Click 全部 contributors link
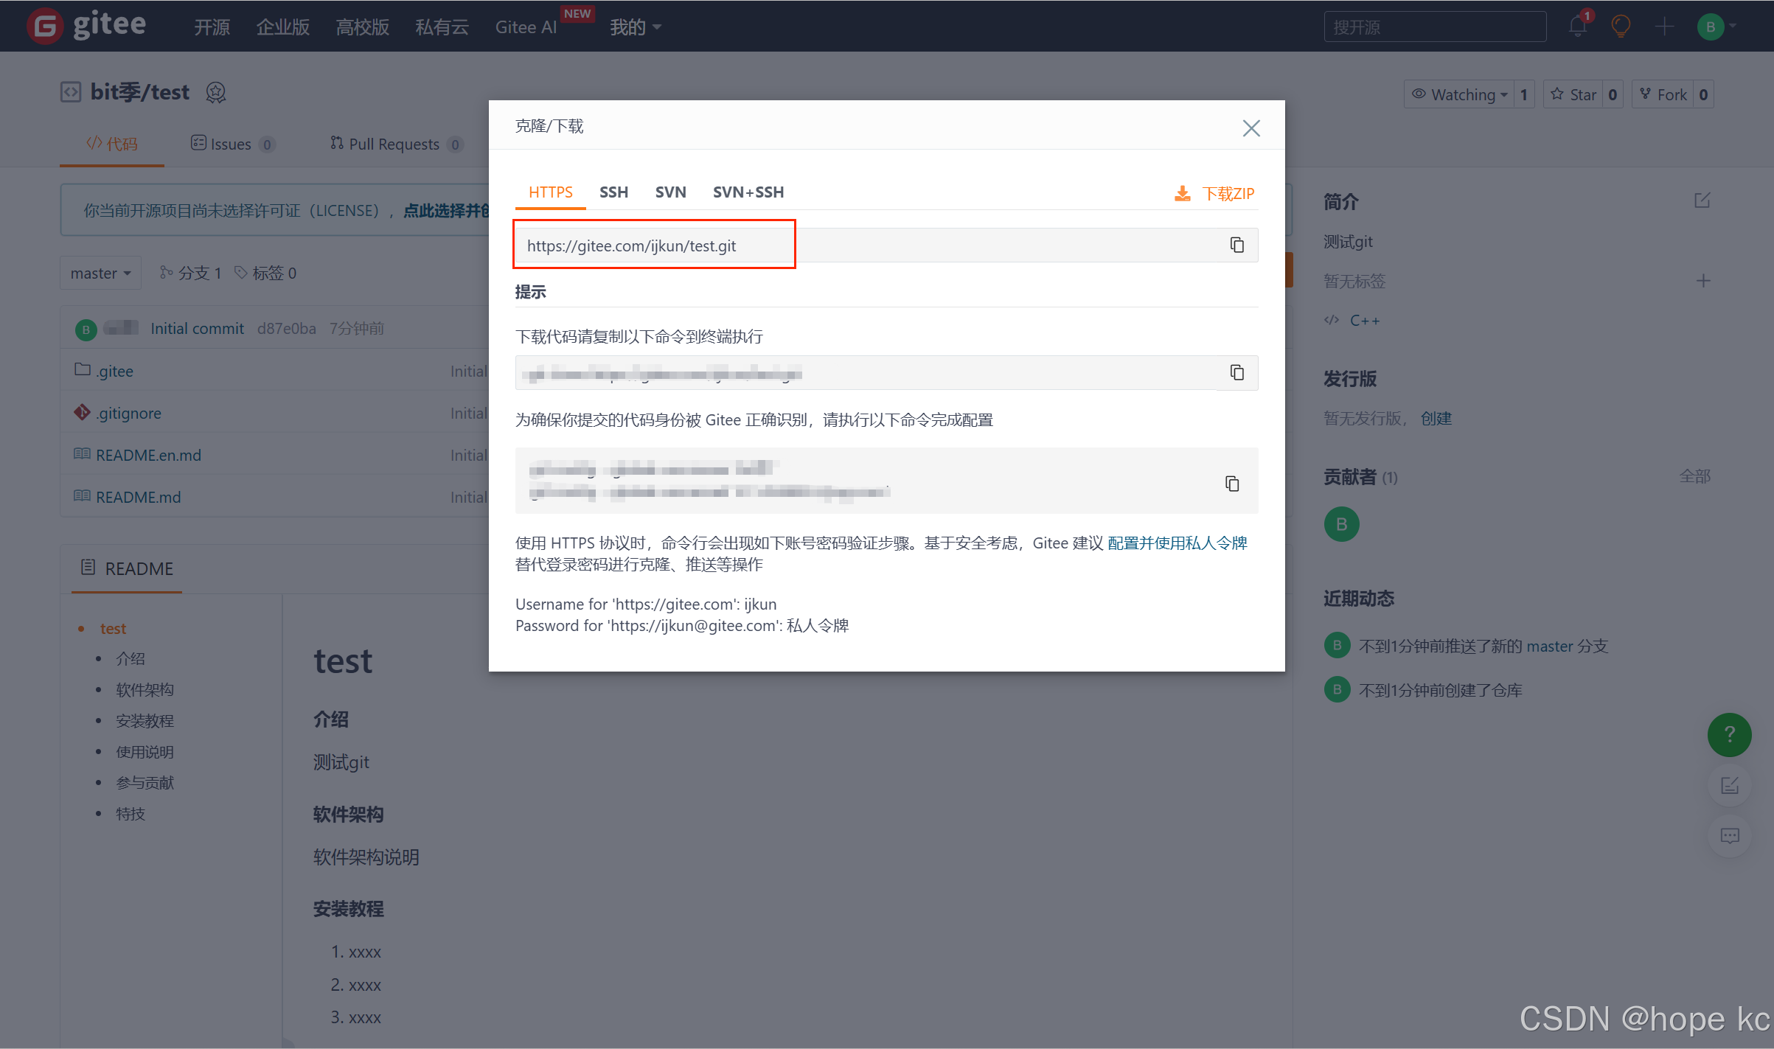1774x1049 pixels. click(1694, 476)
